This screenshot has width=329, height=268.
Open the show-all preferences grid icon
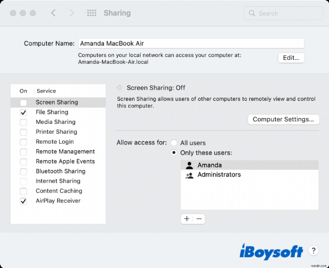pos(91,13)
